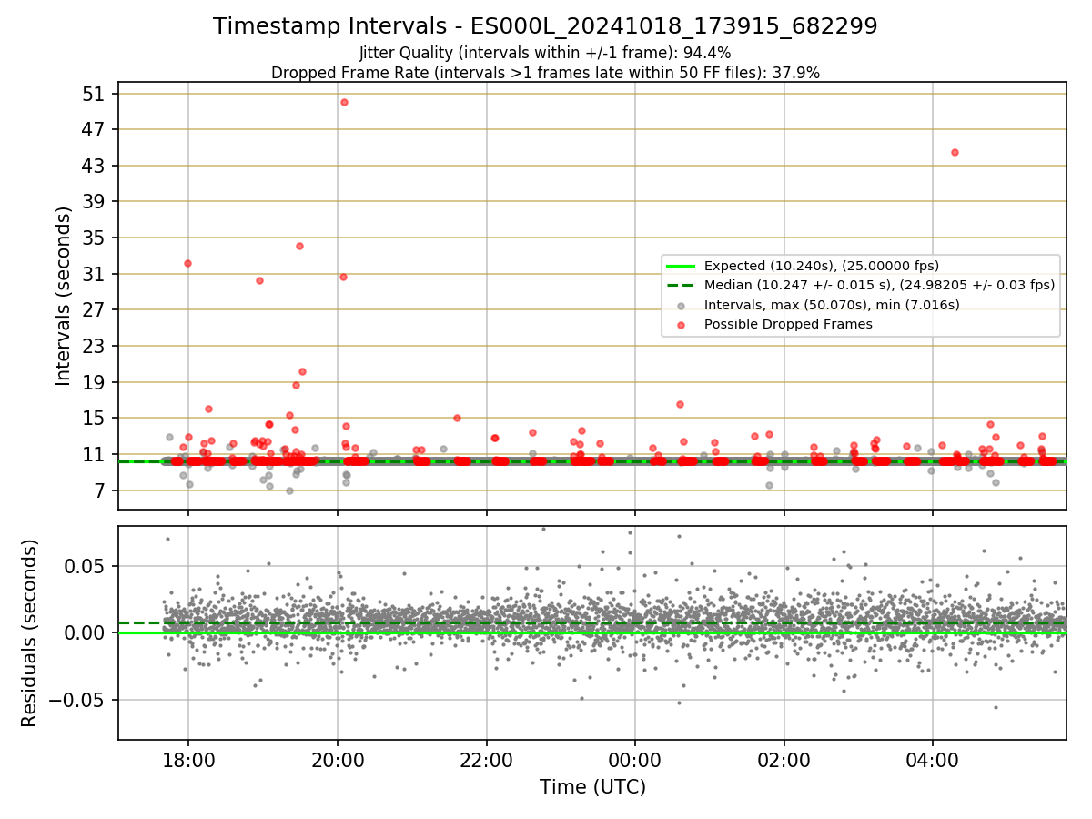Click the highest red dropped-frame point near 50 seconds
This screenshot has width=1092, height=819.
344,102
